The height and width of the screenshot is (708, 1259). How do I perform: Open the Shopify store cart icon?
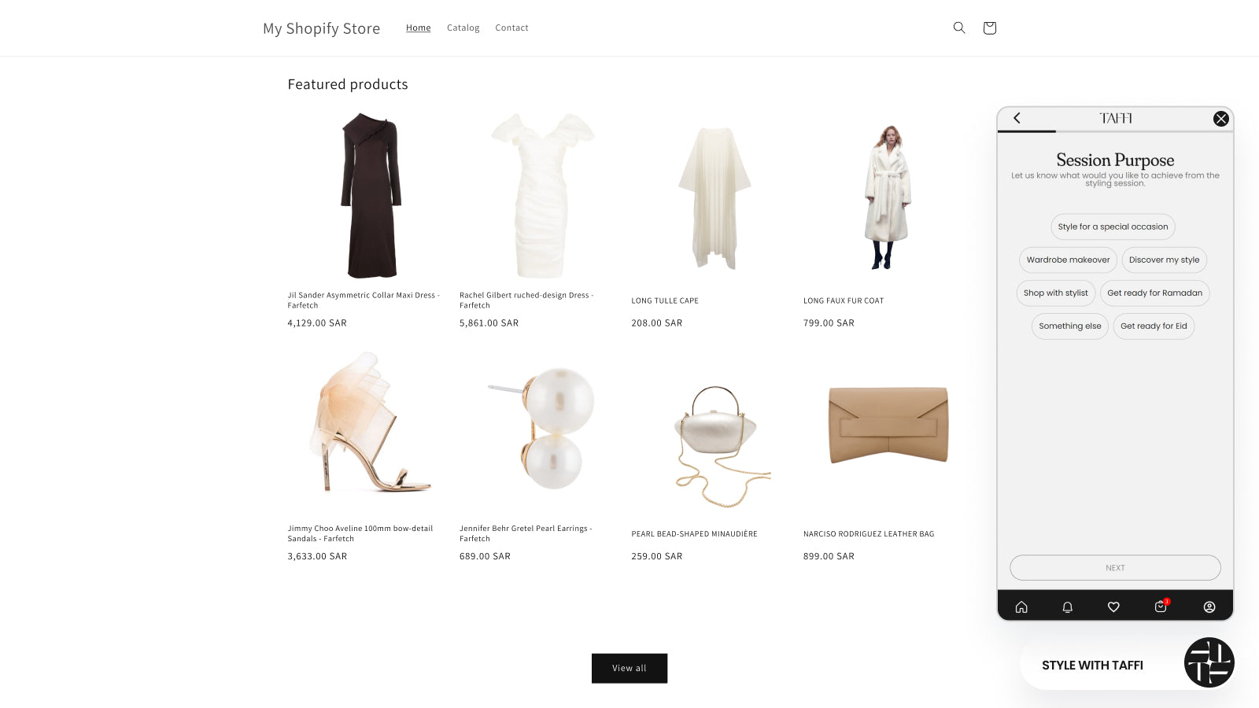[988, 28]
